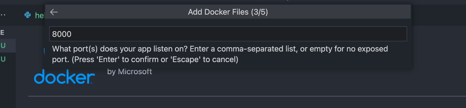Open the ellipsis menu in the sidebar header
The width and height of the screenshot is (466, 108).
point(3,15)
